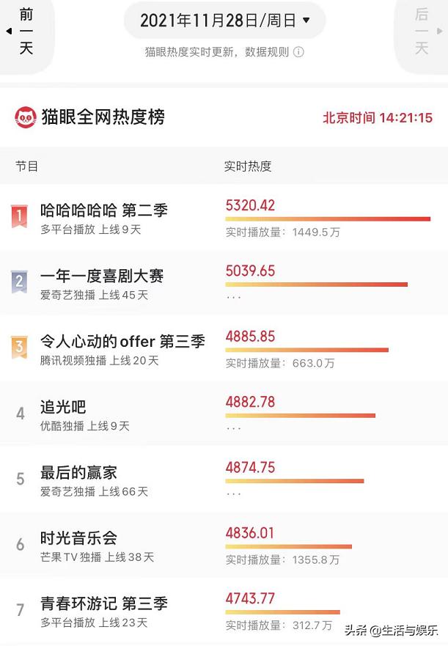Click the heat bar for 5320.42
Viewport: 448px width, 646px height.
click(x=328, y=219)
